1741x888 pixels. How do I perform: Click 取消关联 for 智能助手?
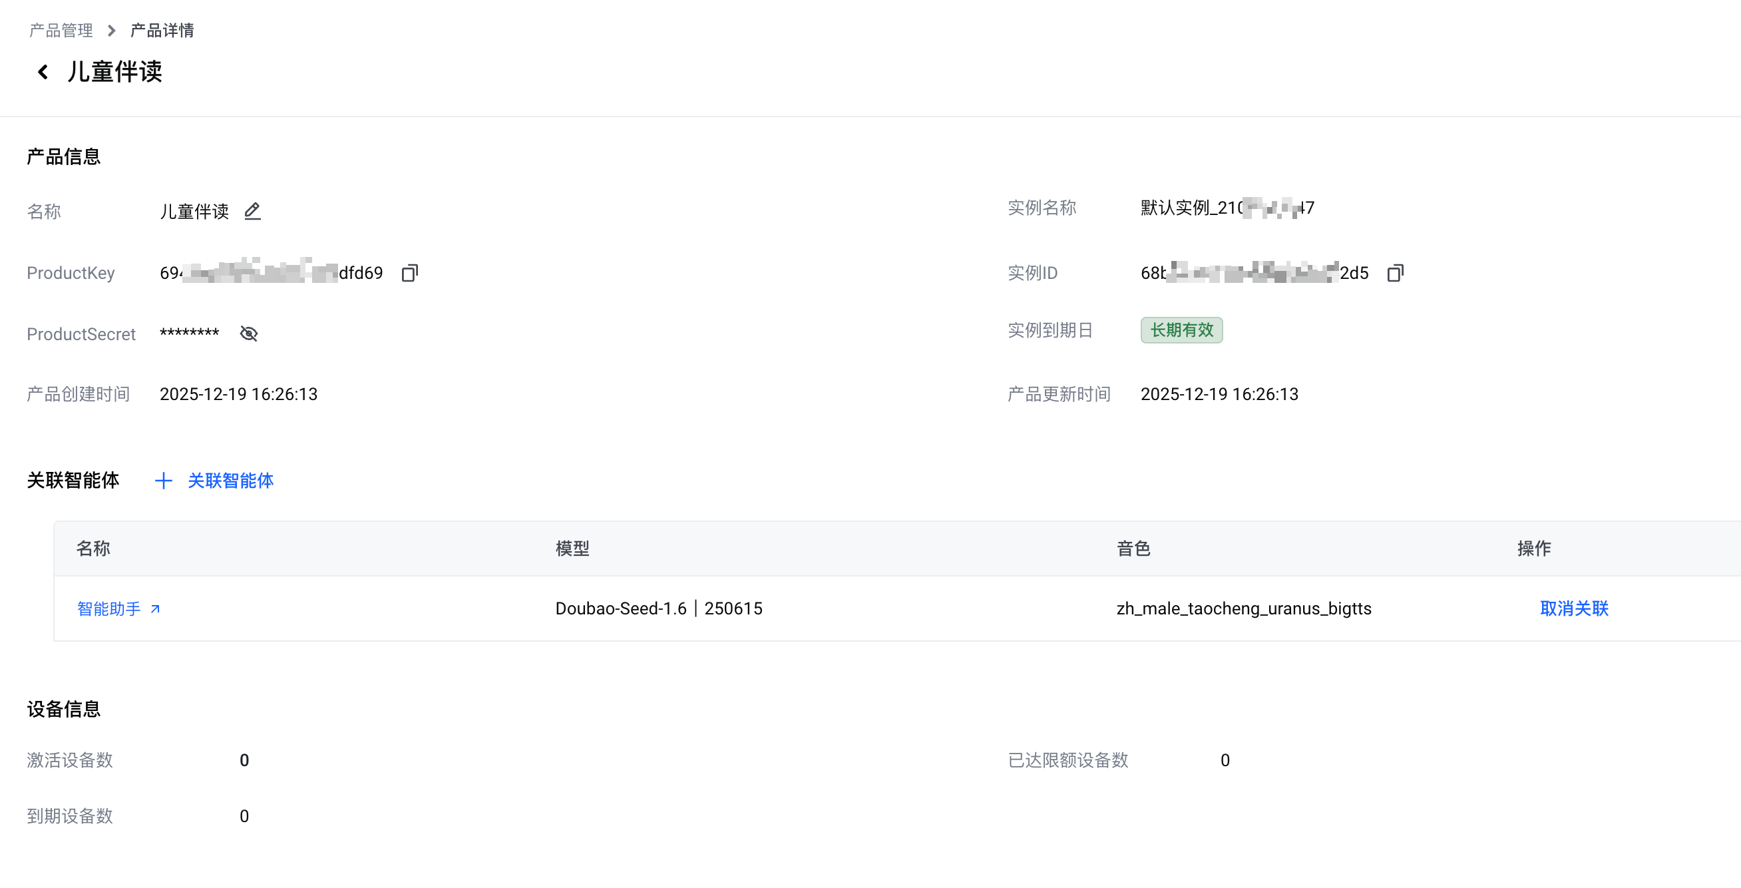tap(1573, 609)
